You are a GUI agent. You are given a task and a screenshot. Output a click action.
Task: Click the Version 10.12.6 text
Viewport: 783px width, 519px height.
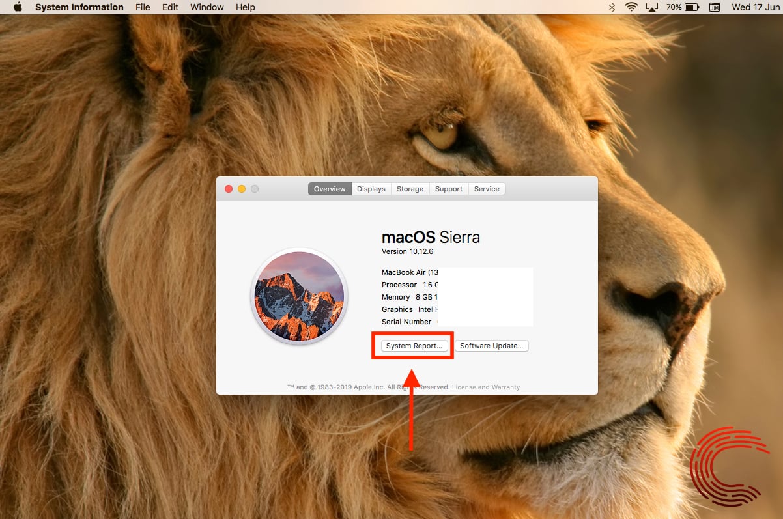(x=408, y=251)
